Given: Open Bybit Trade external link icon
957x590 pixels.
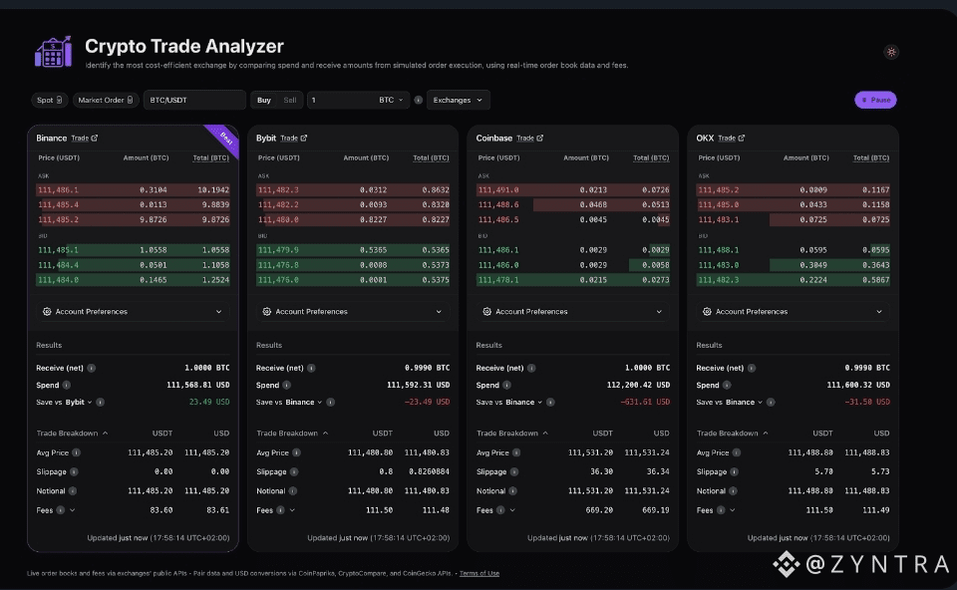Looking at the screenshot, I should tap(304, 139).
